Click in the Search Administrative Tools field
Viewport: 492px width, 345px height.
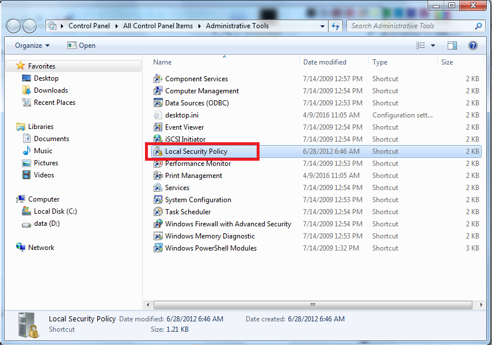coord(411,26)
